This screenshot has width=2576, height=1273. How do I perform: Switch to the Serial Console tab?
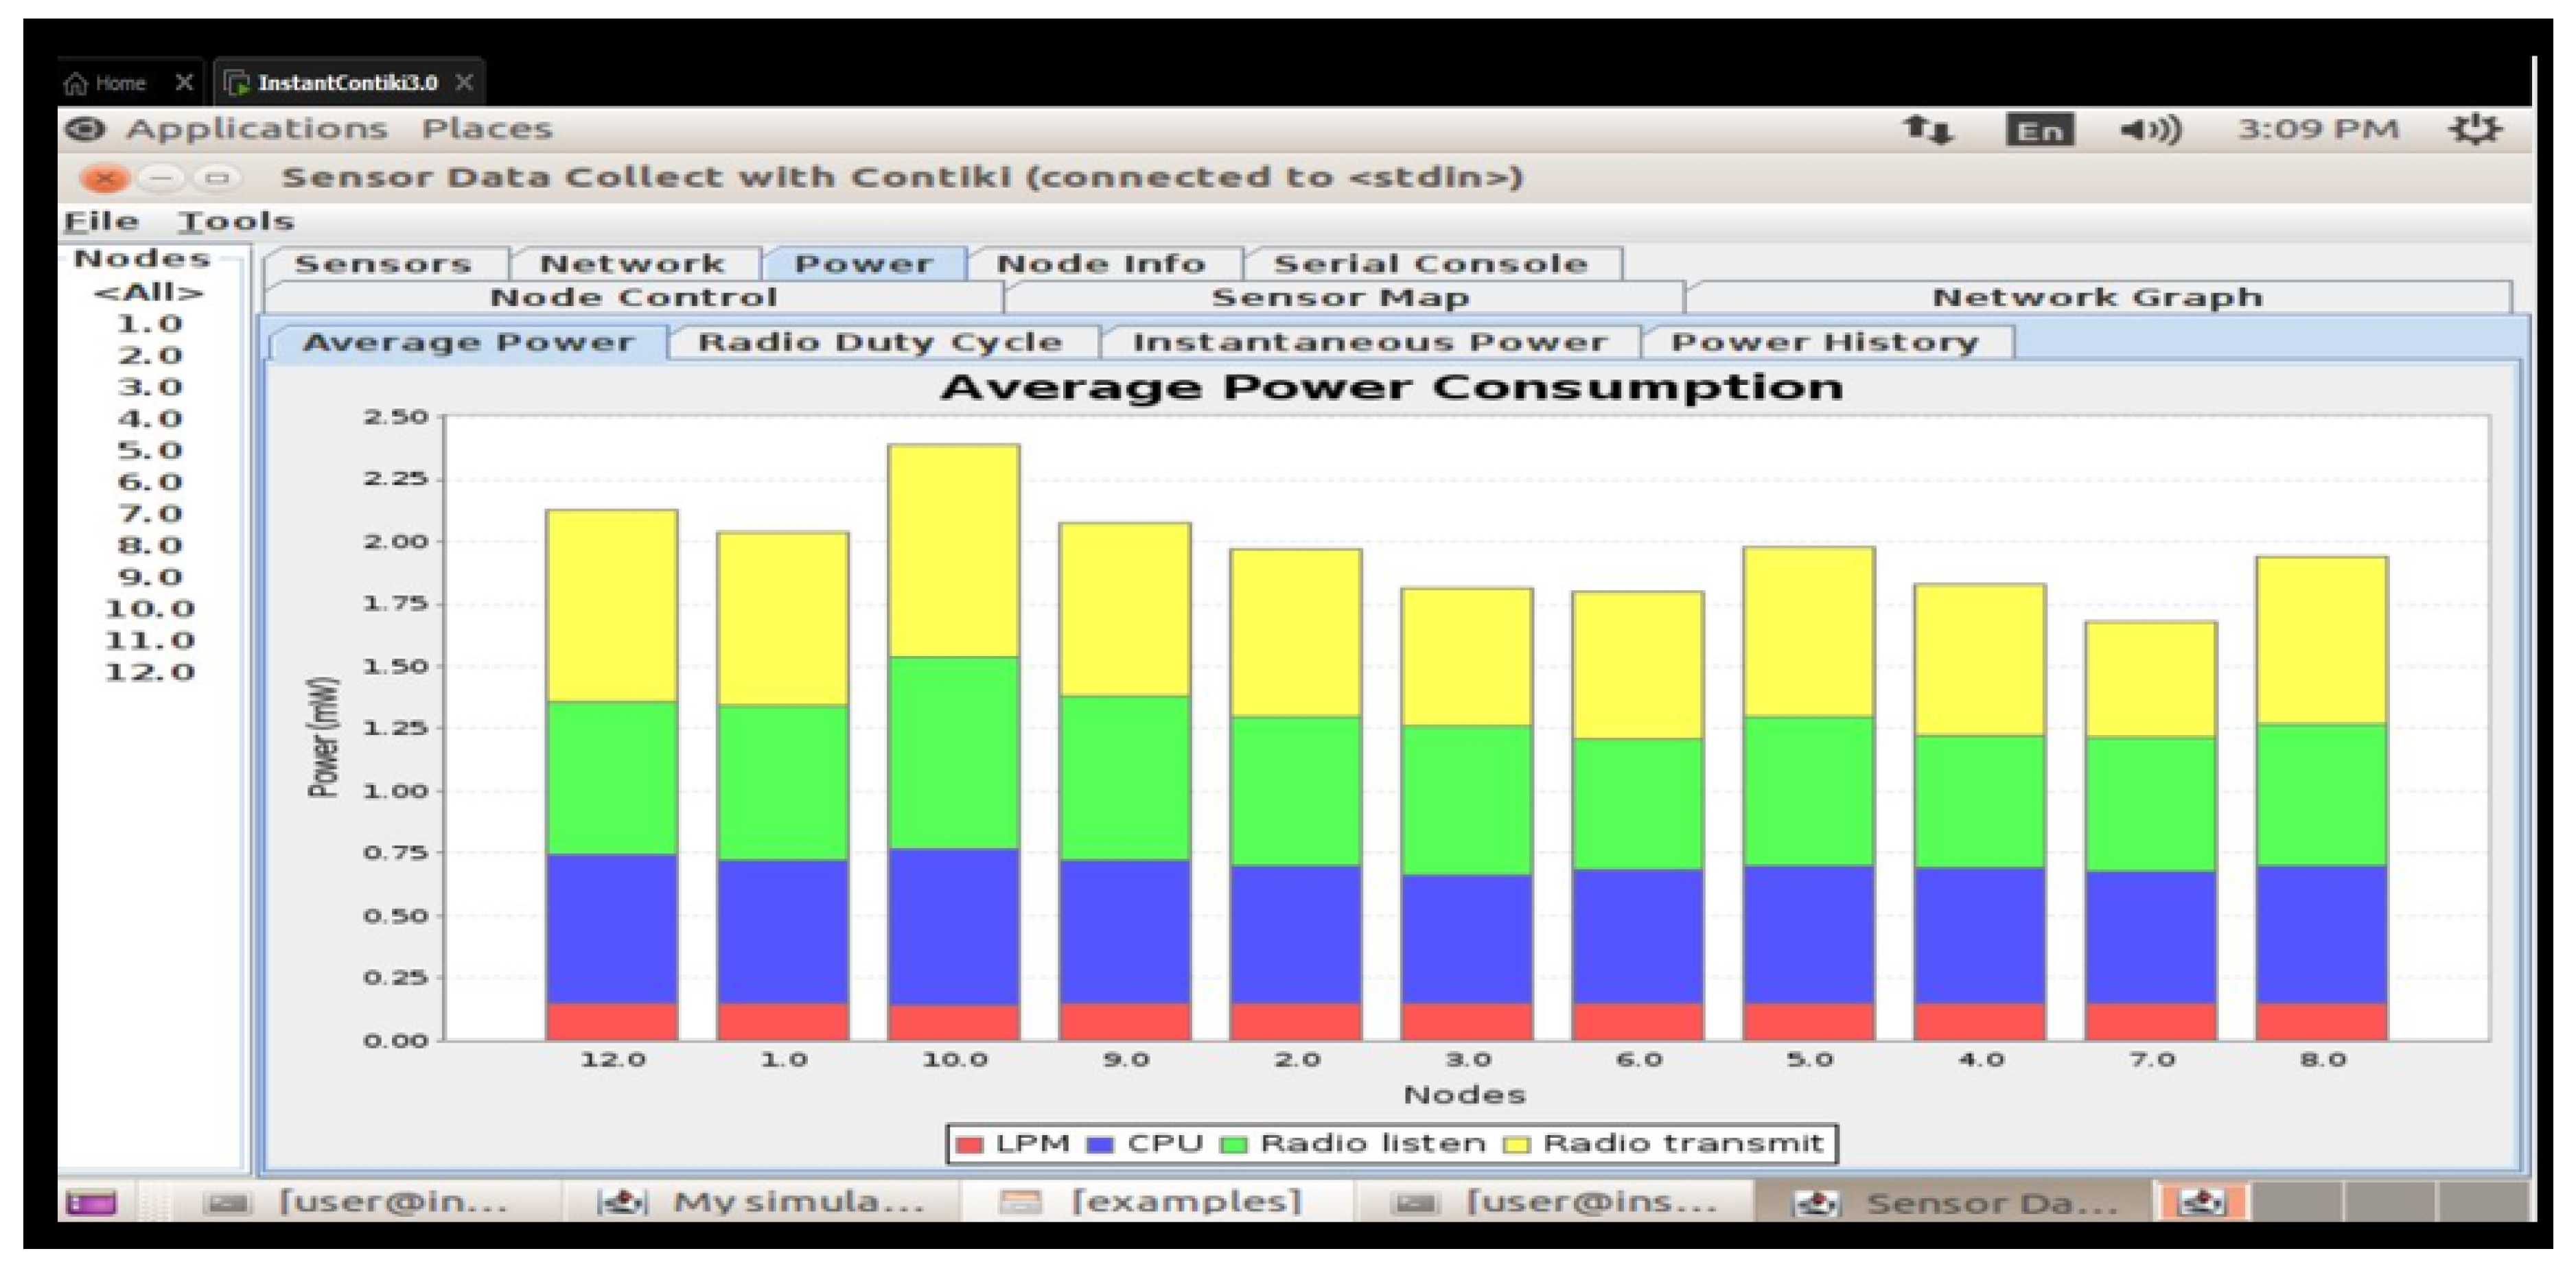point(1430,264)
